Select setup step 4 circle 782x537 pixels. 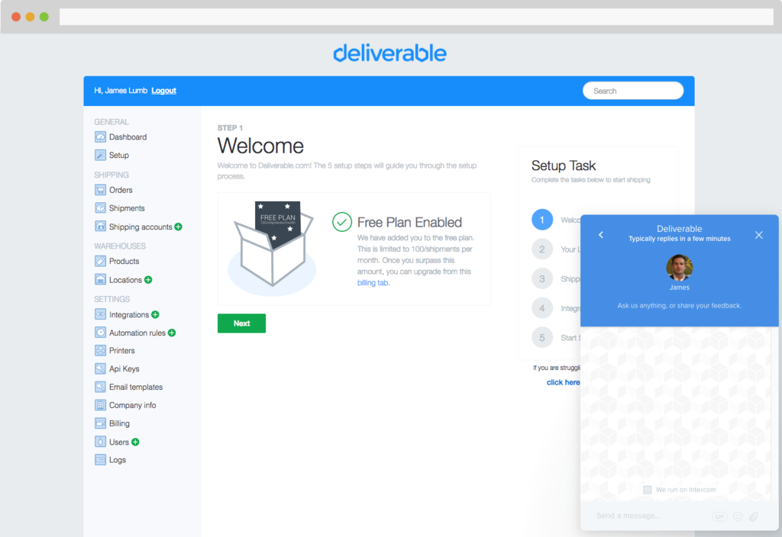tap(542, 308)
